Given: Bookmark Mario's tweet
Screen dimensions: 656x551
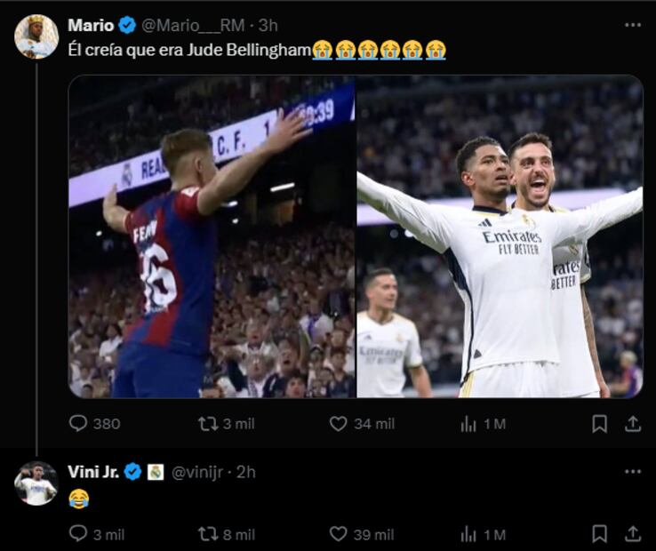Looking at the screenshot, I should click(600, 424).
